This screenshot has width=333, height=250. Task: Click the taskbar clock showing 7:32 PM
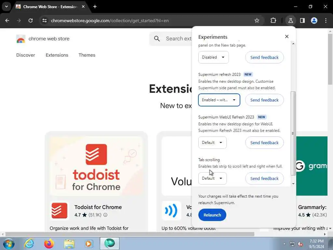pyautogui.click(x=316, y=244)
